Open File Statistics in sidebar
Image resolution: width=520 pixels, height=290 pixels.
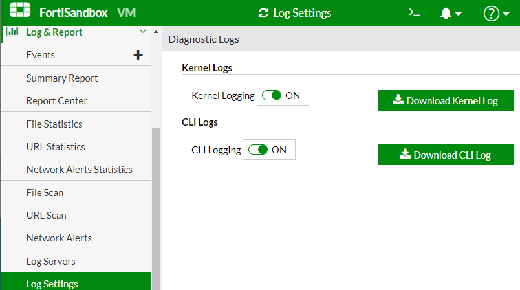pyautogui.click(x=54, y=124)
